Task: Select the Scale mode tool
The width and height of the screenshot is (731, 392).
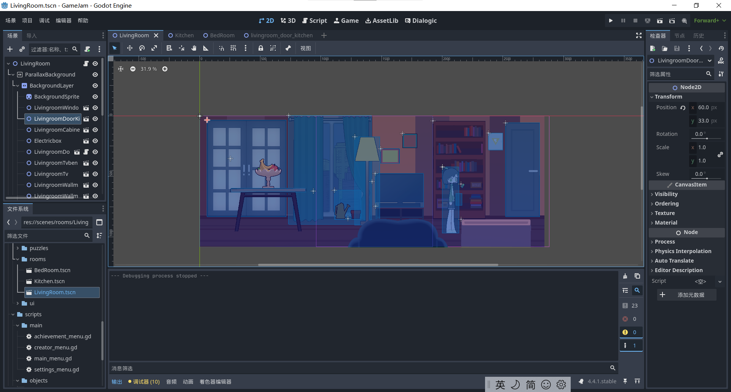Action: (154, 48)
